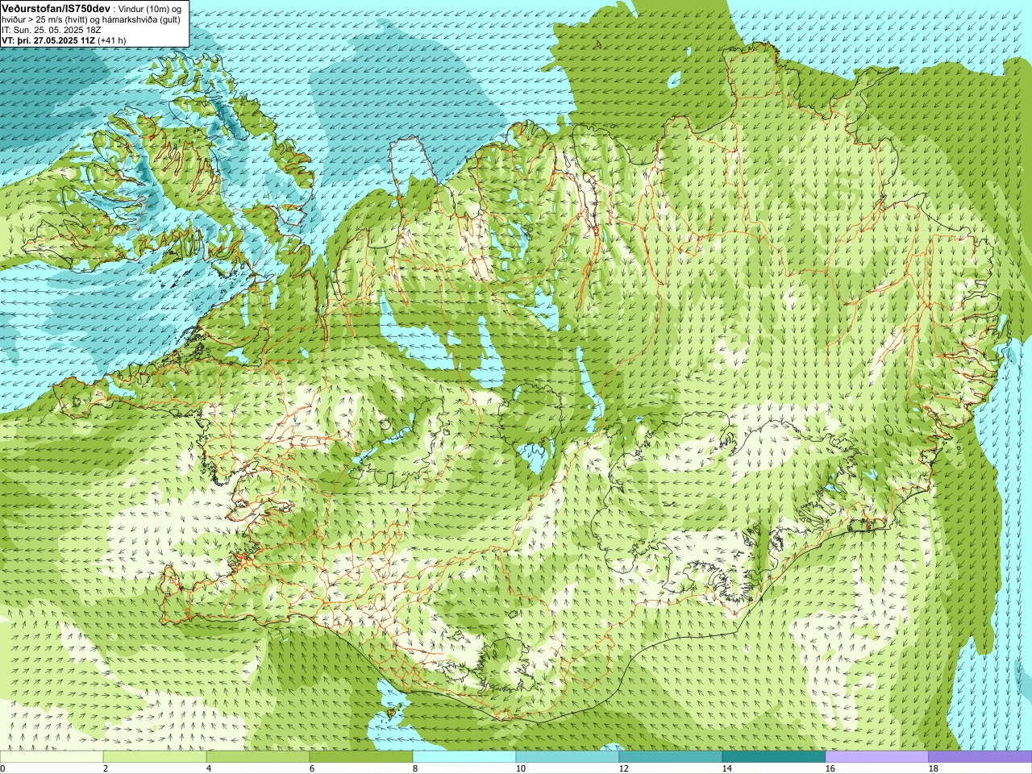The image size is (1032, 774).
Task: Click the 0–2 m/s pale yellow legend swatch
Action: click(52, 757)
